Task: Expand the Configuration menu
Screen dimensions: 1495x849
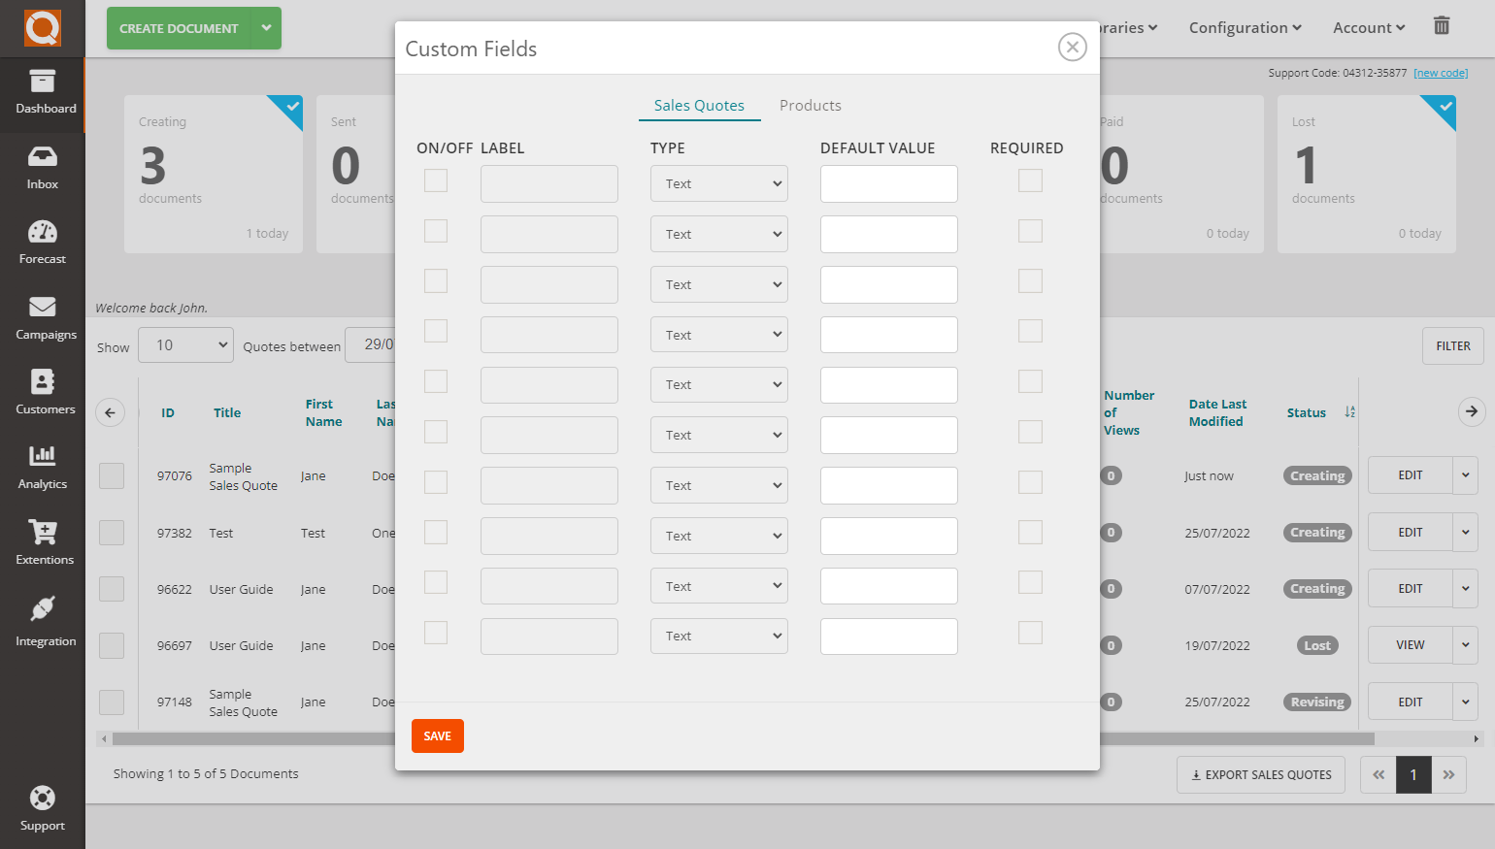Action: (x=1245, y=27)
